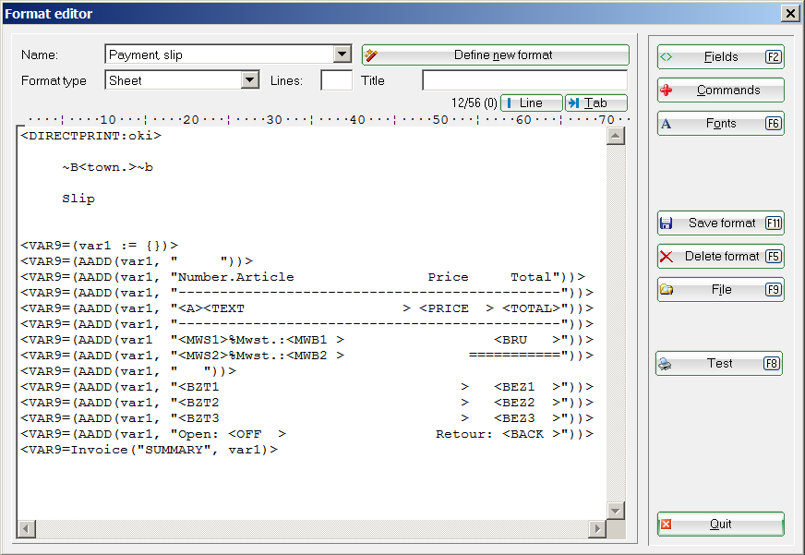Run Test with the printer button

click(x=718, y=364)
